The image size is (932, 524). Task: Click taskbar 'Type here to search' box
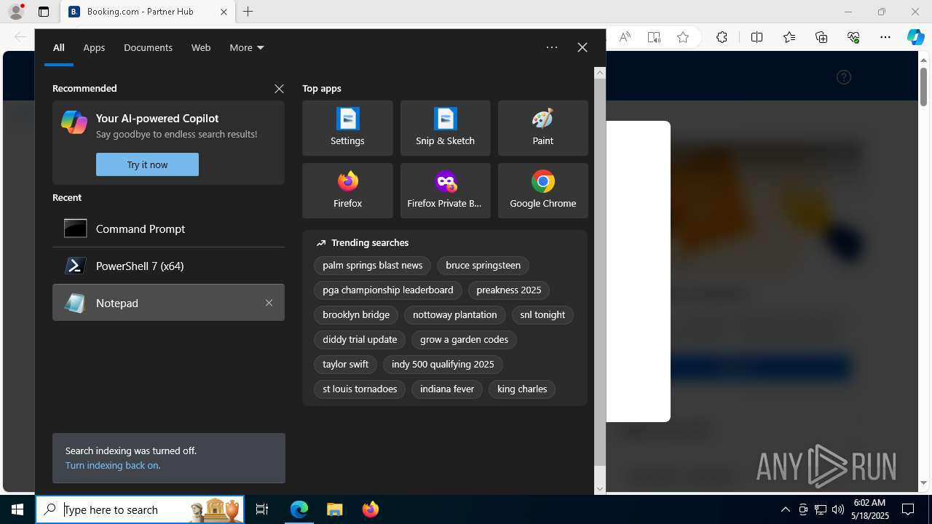140,509
